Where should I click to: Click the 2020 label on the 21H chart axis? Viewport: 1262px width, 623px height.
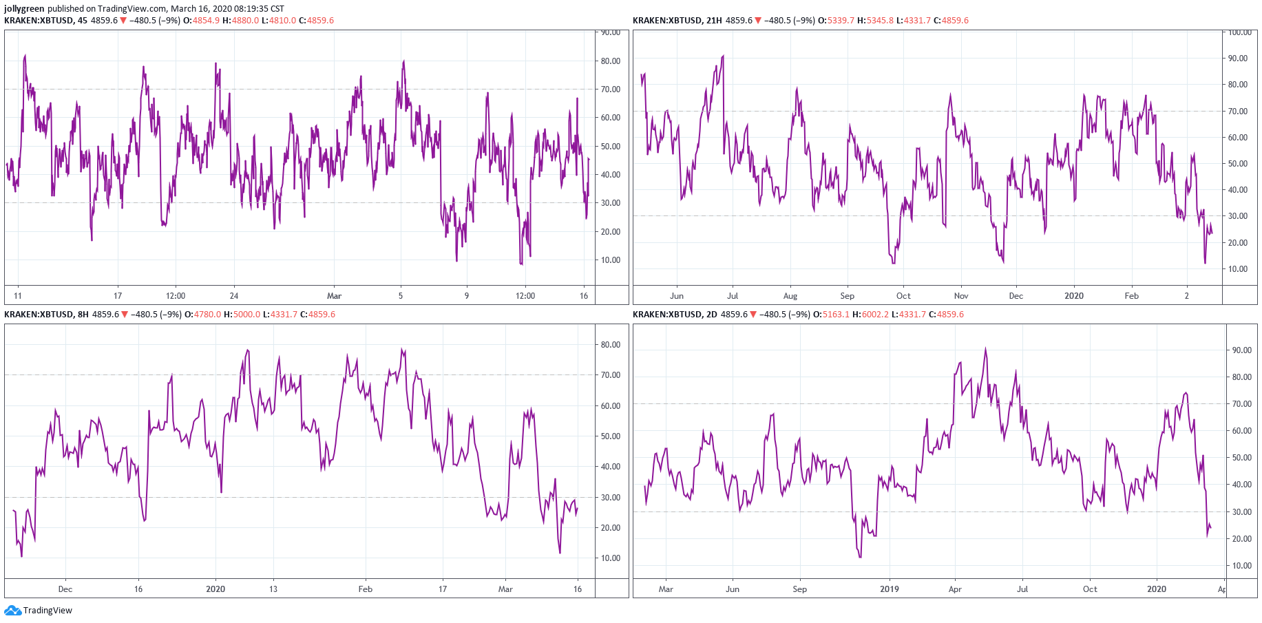click(x=1074, y=296)
